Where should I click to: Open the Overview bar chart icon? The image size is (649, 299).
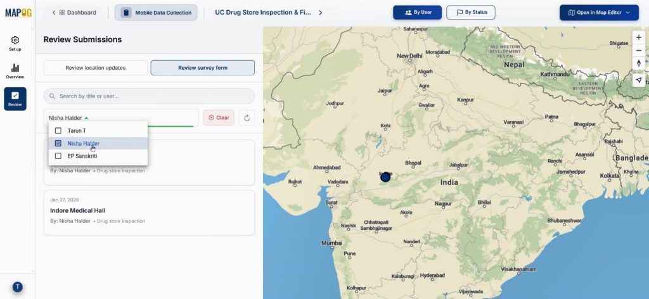point(15,71)
